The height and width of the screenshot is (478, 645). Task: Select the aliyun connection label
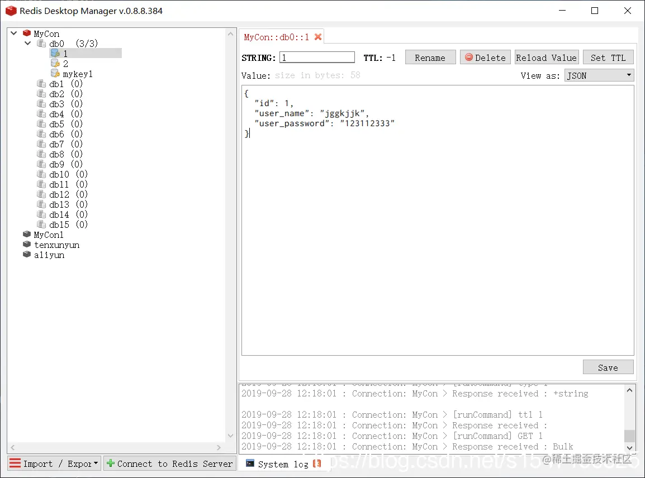click(x=49, y=255)
